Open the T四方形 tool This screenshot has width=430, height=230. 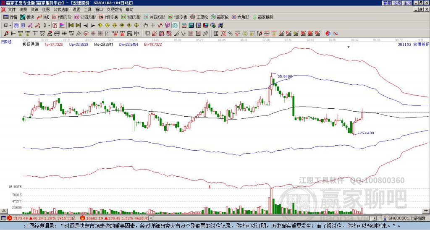click(131, 17)
